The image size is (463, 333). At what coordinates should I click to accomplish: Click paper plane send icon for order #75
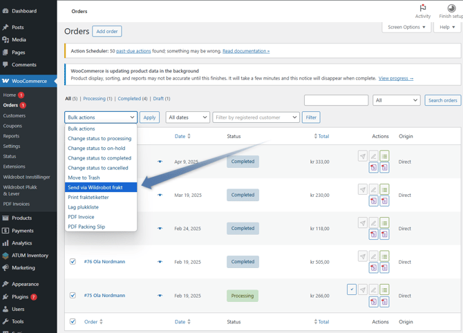[x=363, y=290]
